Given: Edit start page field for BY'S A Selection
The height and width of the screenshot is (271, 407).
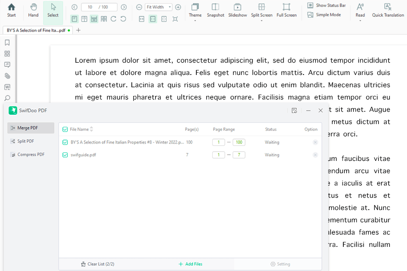Looking at the screenshot, I should (x=219, y=142).
